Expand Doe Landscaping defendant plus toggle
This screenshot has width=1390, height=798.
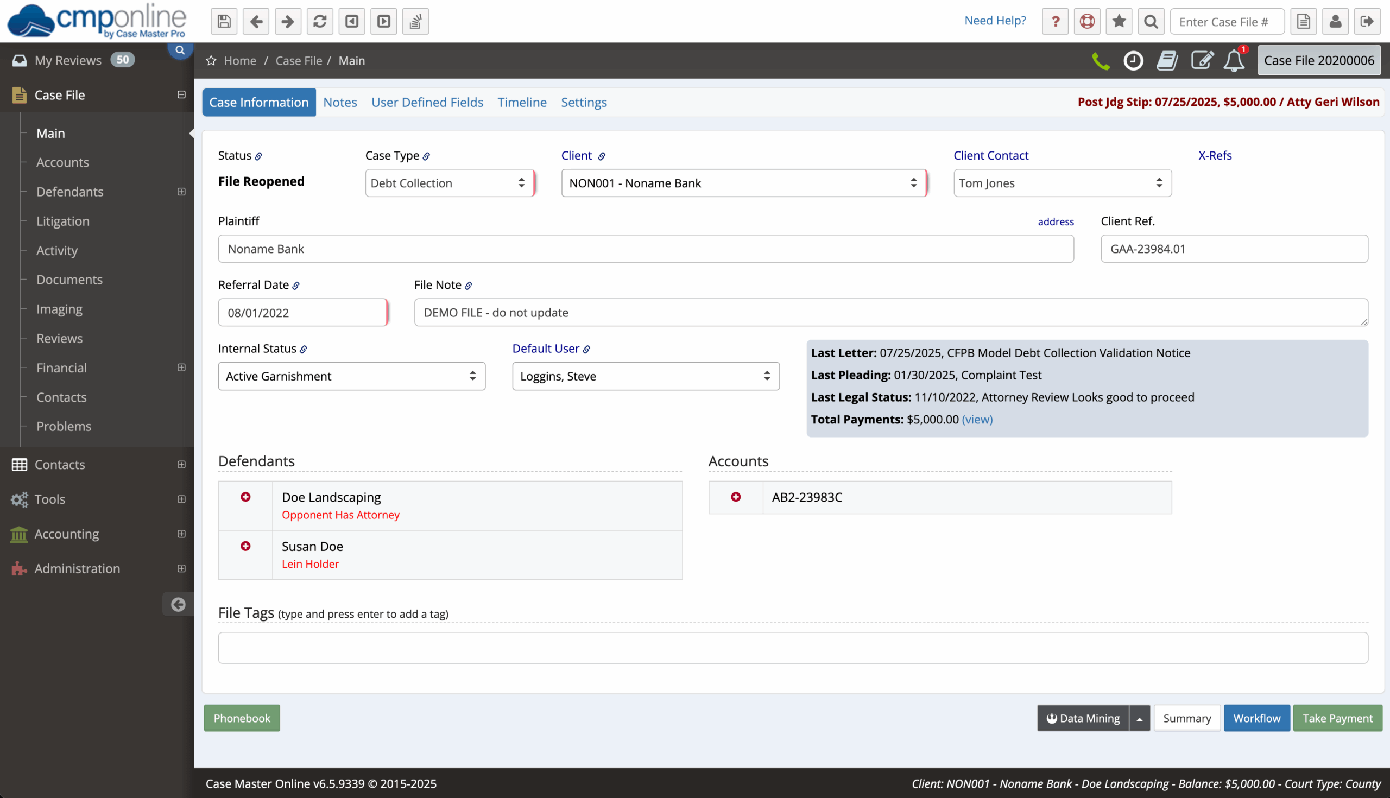pos(245,497)
